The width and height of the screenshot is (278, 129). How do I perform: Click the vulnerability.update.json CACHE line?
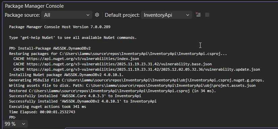137,69
